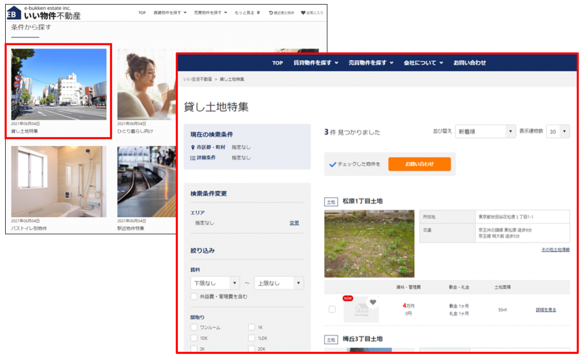The image size is (586, 358).
Task: Open the 下限なし minimum rent dropdown
Action: click(x=215, y=283)
